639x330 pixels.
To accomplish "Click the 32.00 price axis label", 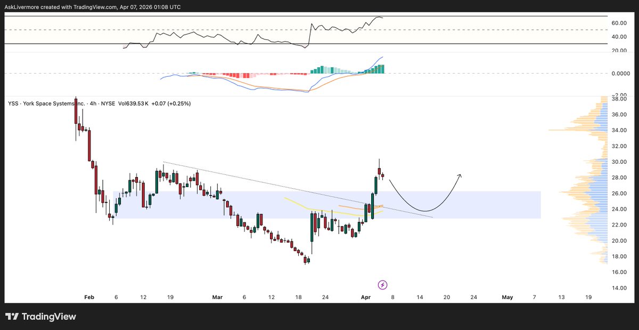I will click(618, 146).
